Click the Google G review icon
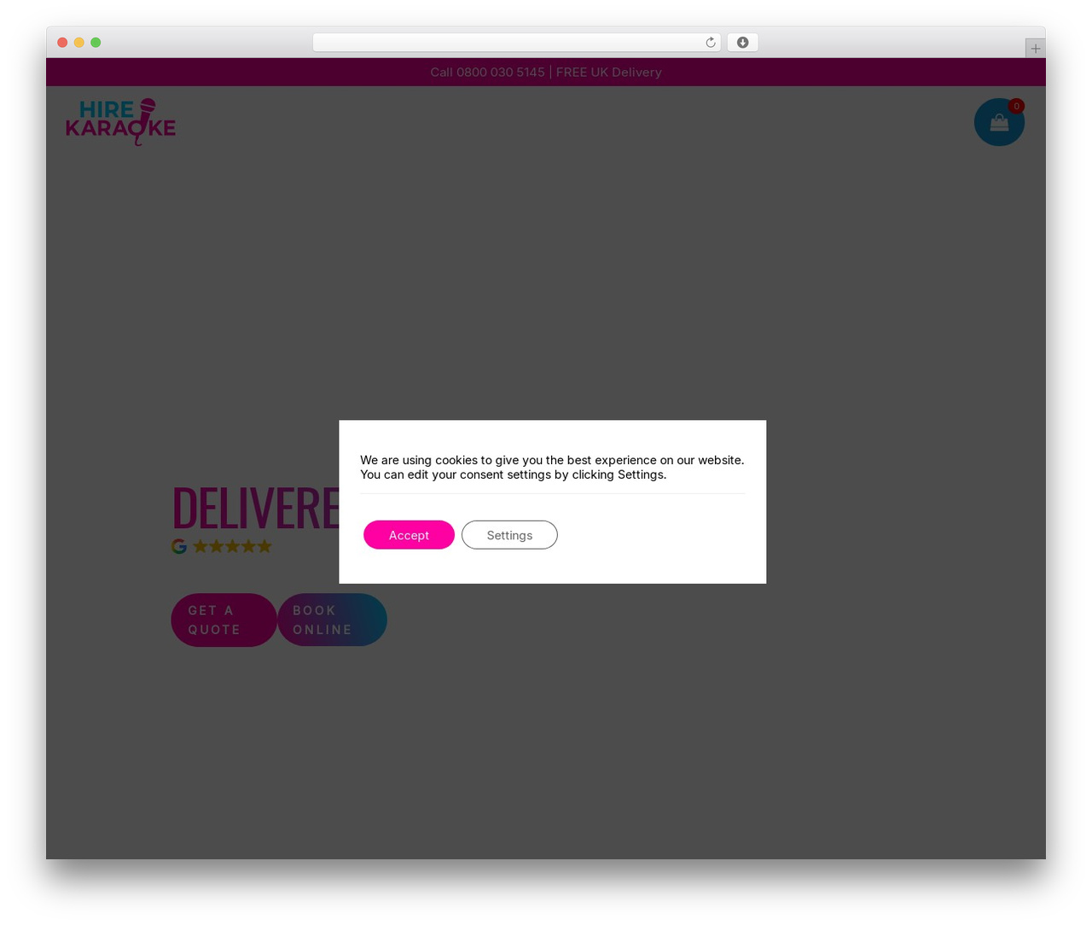 click(x=179, y=546)
